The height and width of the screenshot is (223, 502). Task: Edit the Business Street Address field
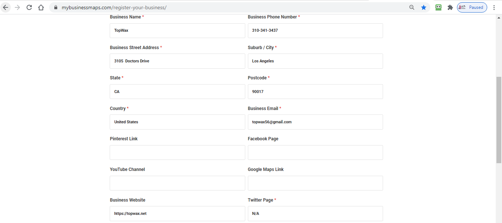click(177, 61)
